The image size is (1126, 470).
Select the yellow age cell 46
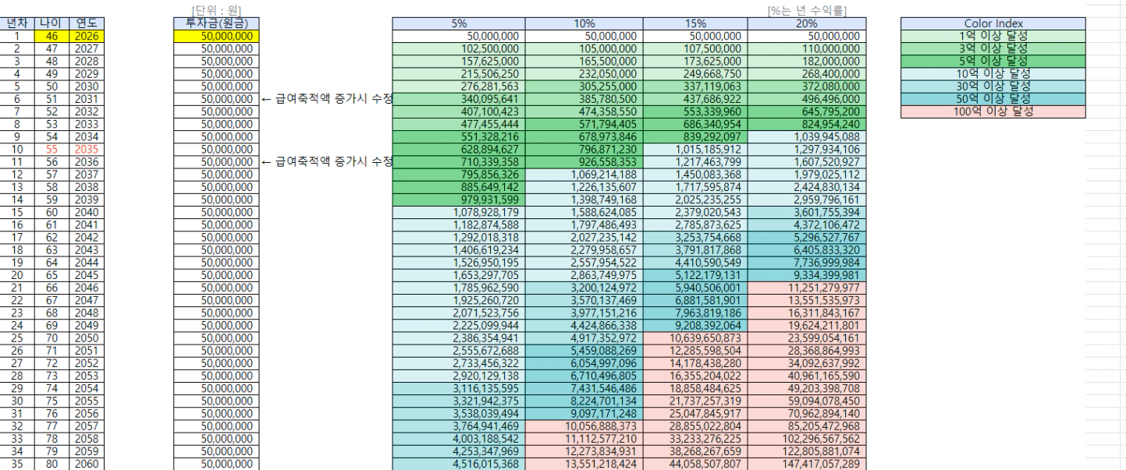tap(52, 36)
